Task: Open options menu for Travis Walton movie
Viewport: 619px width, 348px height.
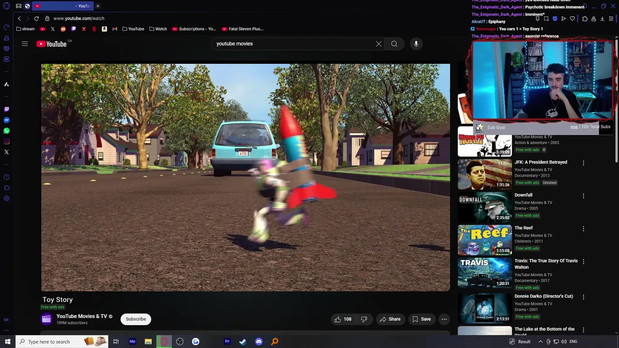Action: (x=583, y=261)
